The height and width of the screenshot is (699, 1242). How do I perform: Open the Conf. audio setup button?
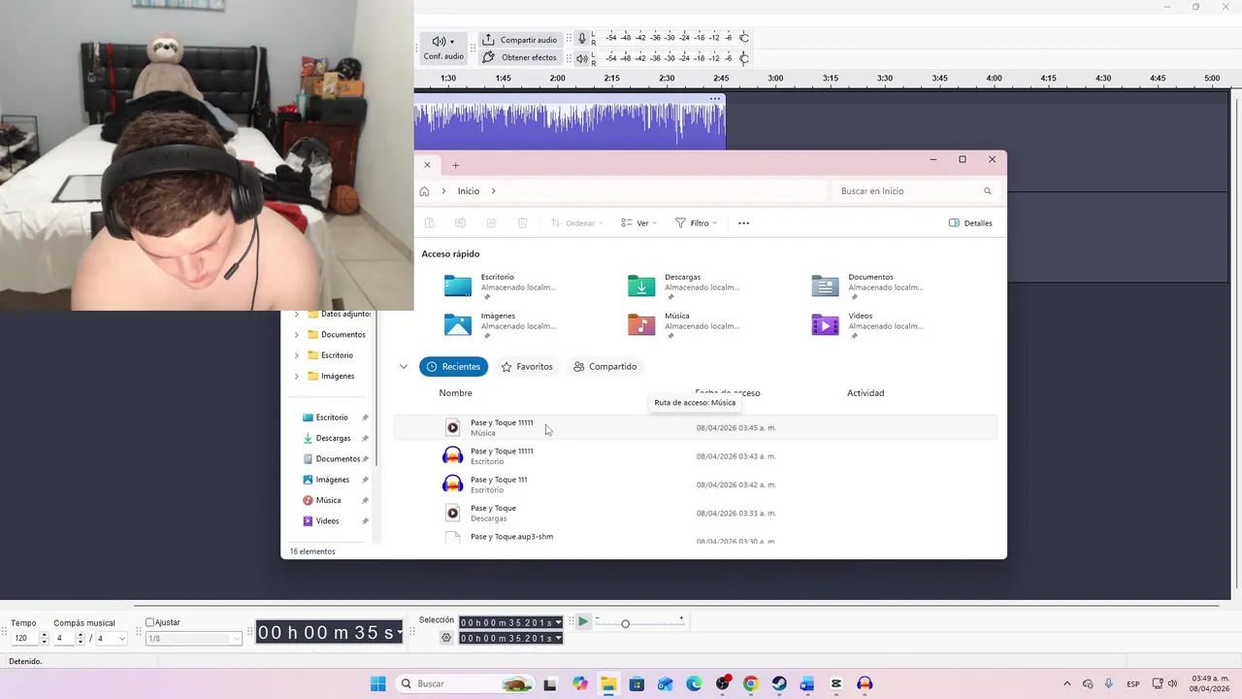[443, 48]
